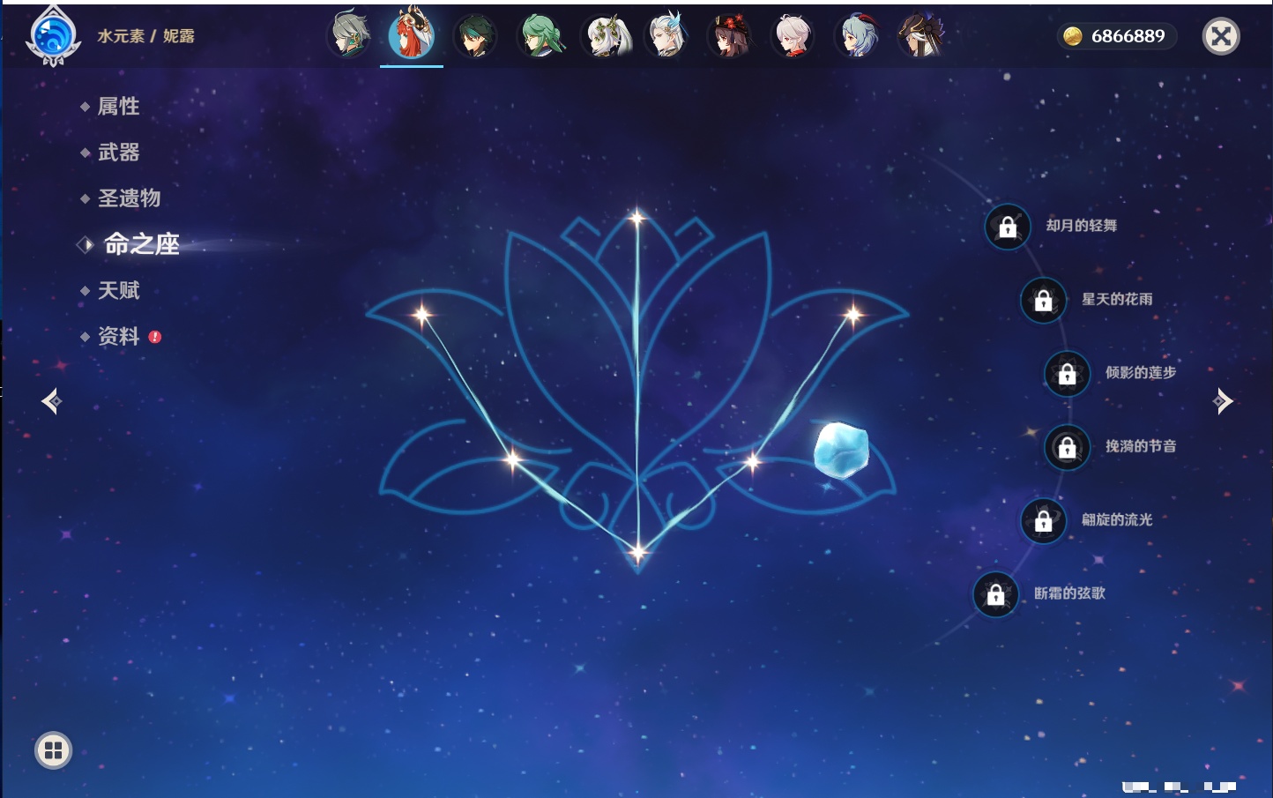Open the four-square grid menu button
The height and width of the screenshot is (798, 1273).
point(53,750)
